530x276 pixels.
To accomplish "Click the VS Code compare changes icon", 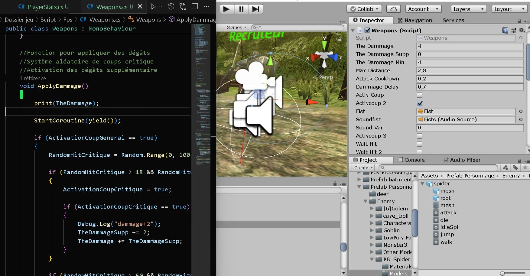I will tap(183, 6).
